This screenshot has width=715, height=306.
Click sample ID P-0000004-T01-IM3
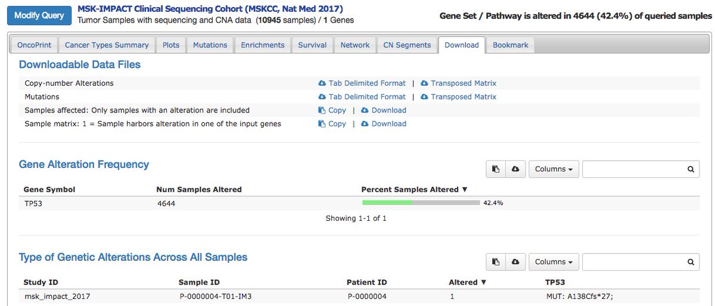(x=216, y=296)
